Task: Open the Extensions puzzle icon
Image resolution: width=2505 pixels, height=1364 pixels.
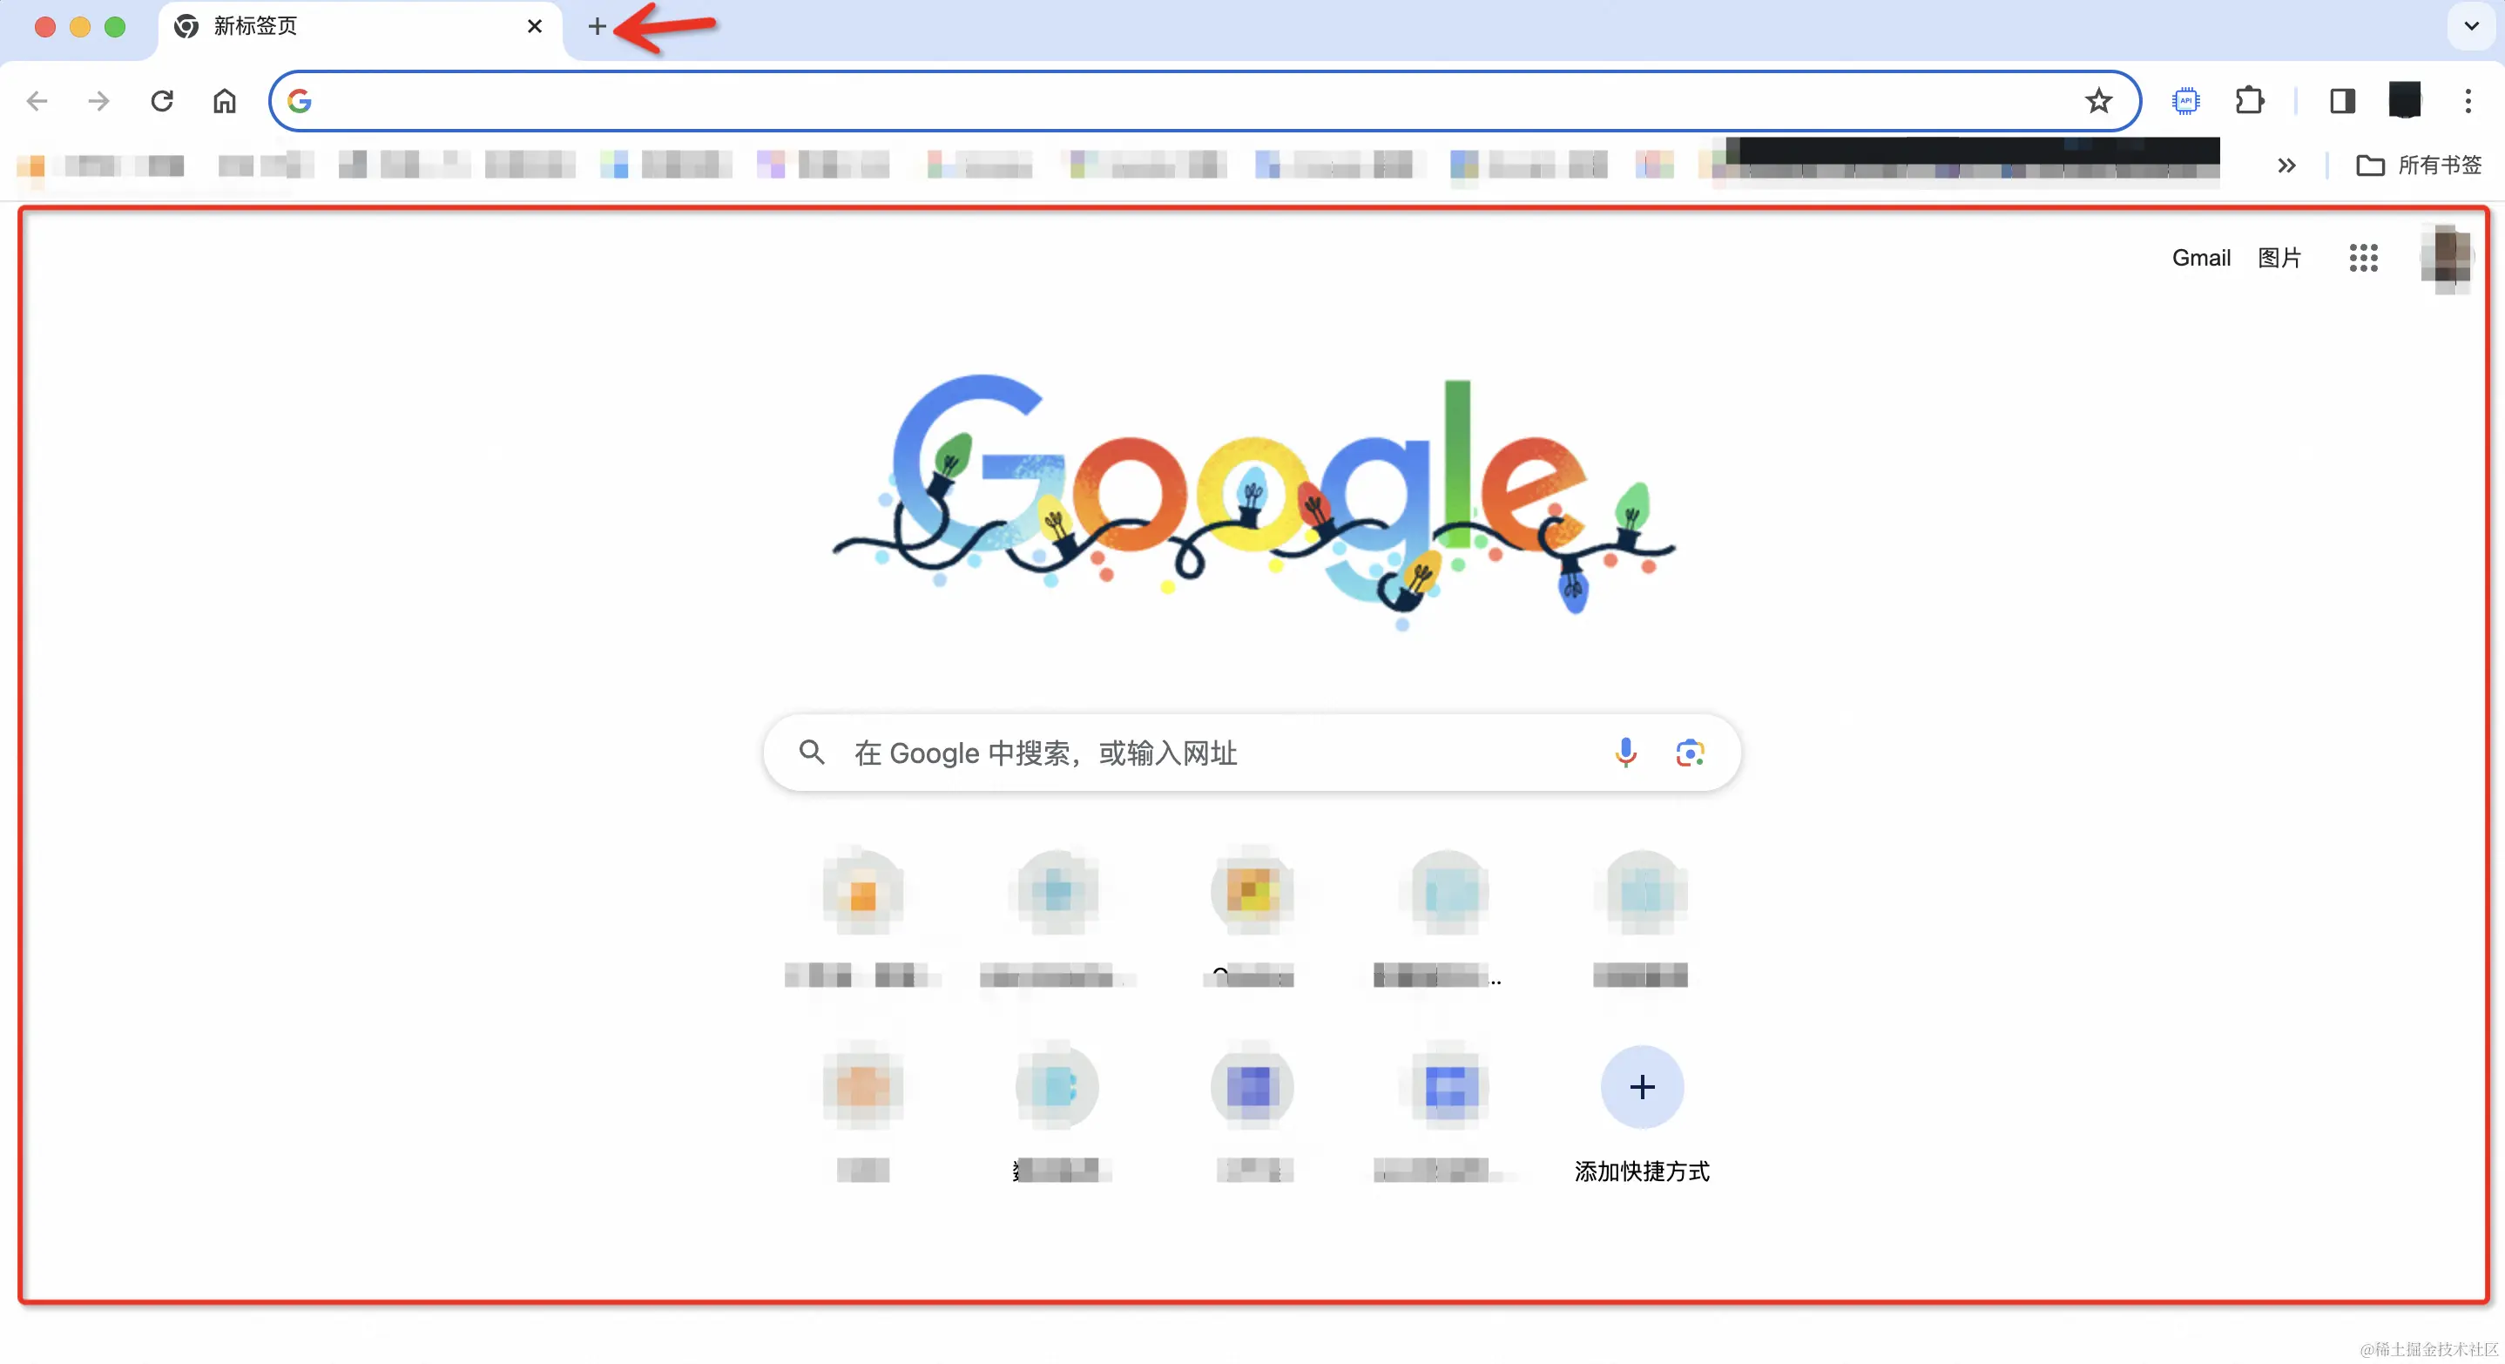Action: pyautogui.click(x=2249, y=100)
